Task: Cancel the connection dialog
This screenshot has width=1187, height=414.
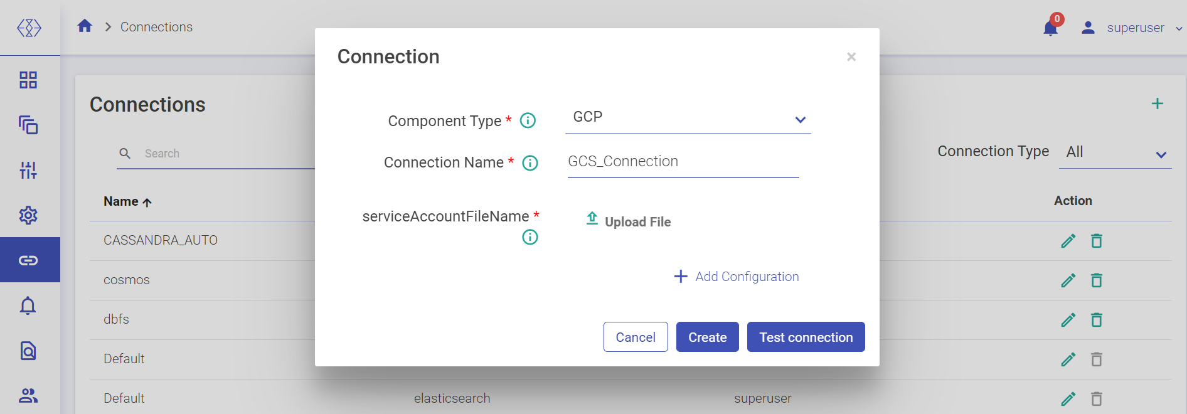Action: tap(636, 337)
